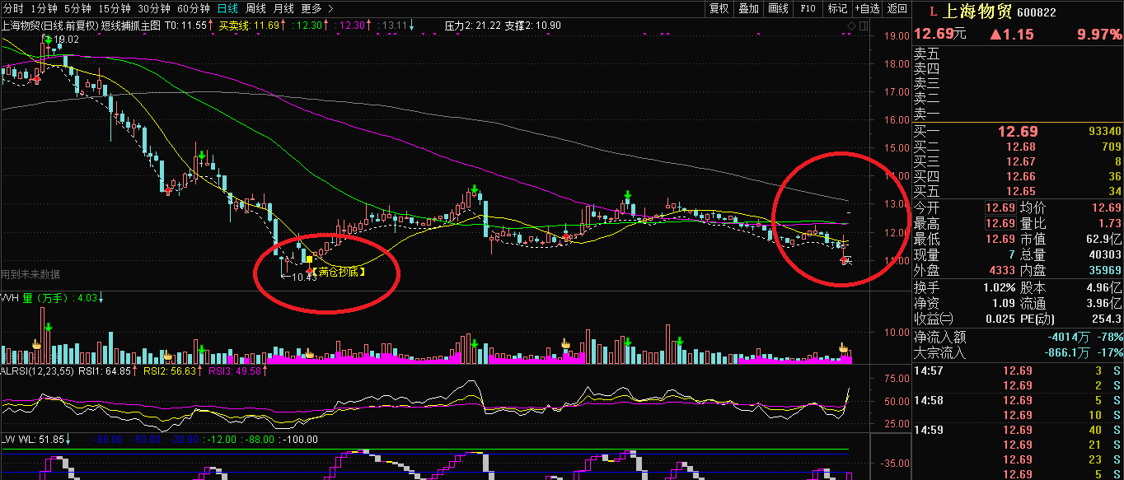Image resolution: width=1124 pixels, height=480 pixels.
Task: Select the 日线 daily chart tab
Action: point(228,8)
